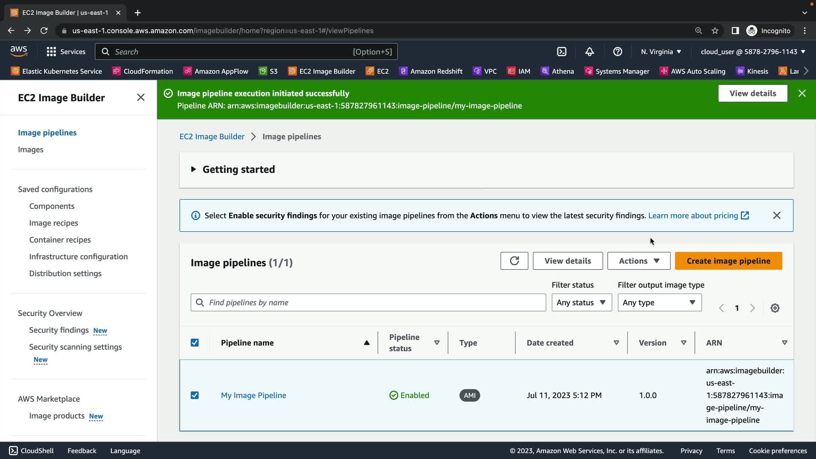816x459 pixels.
Task: Open table preferences gear icon
Action: (x=775, y=308)
